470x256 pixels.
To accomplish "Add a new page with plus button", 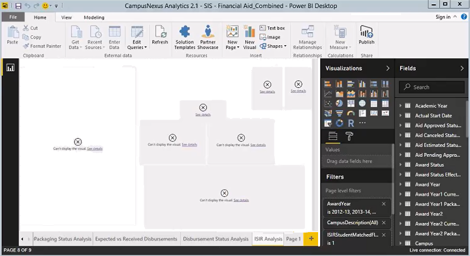I will 311,239.
